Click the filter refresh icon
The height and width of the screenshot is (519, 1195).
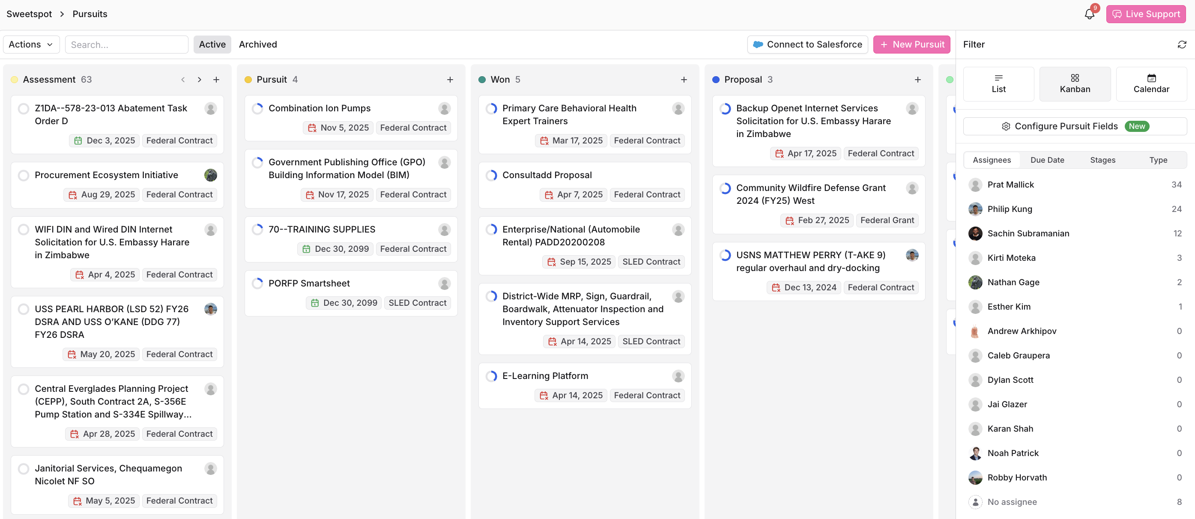pyautogui.click(x=1182, y=45)
